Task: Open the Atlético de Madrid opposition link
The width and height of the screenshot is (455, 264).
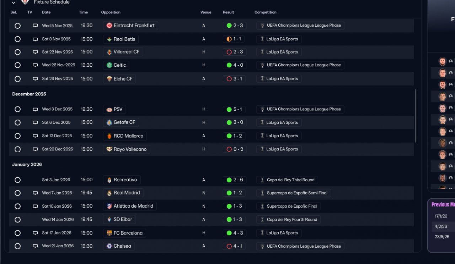Action: tap(133, 206)
